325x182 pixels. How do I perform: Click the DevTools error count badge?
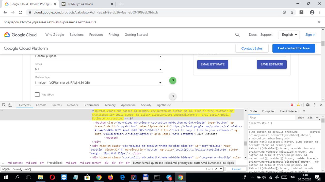(293, 105)
